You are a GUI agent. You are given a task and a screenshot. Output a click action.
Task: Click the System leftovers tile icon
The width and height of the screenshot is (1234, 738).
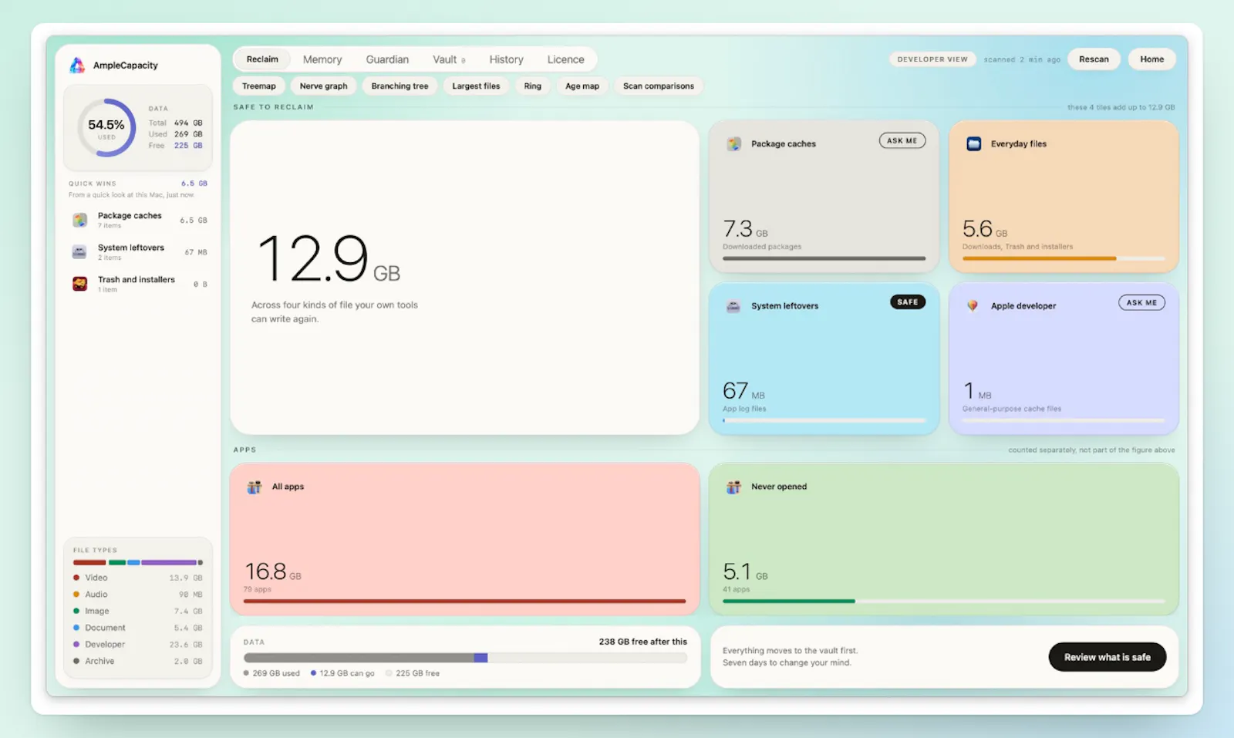(734, 306)
